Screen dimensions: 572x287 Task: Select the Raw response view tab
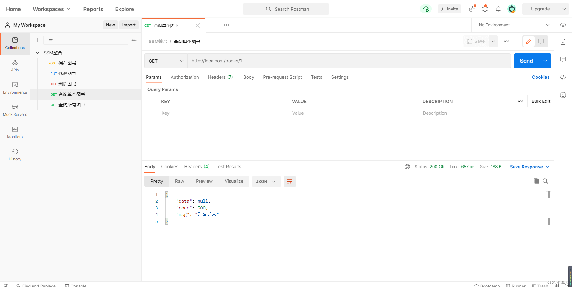(x=179, y=181)
